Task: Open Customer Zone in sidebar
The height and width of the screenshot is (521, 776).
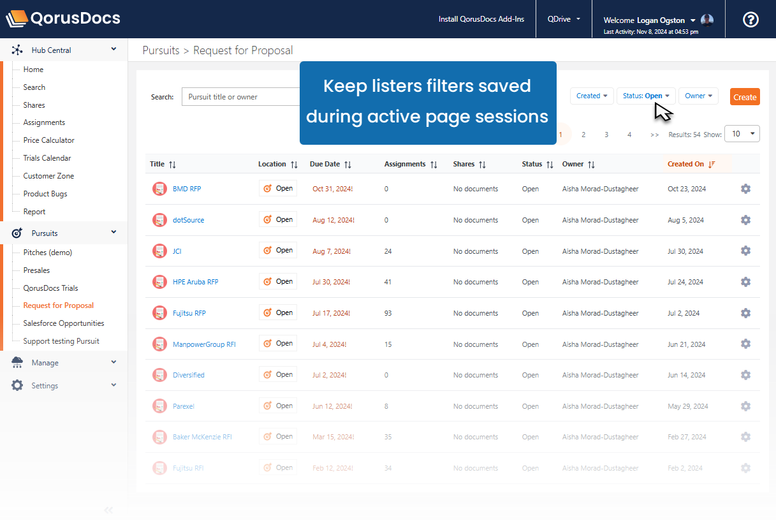Action: [x=48, y=176]
